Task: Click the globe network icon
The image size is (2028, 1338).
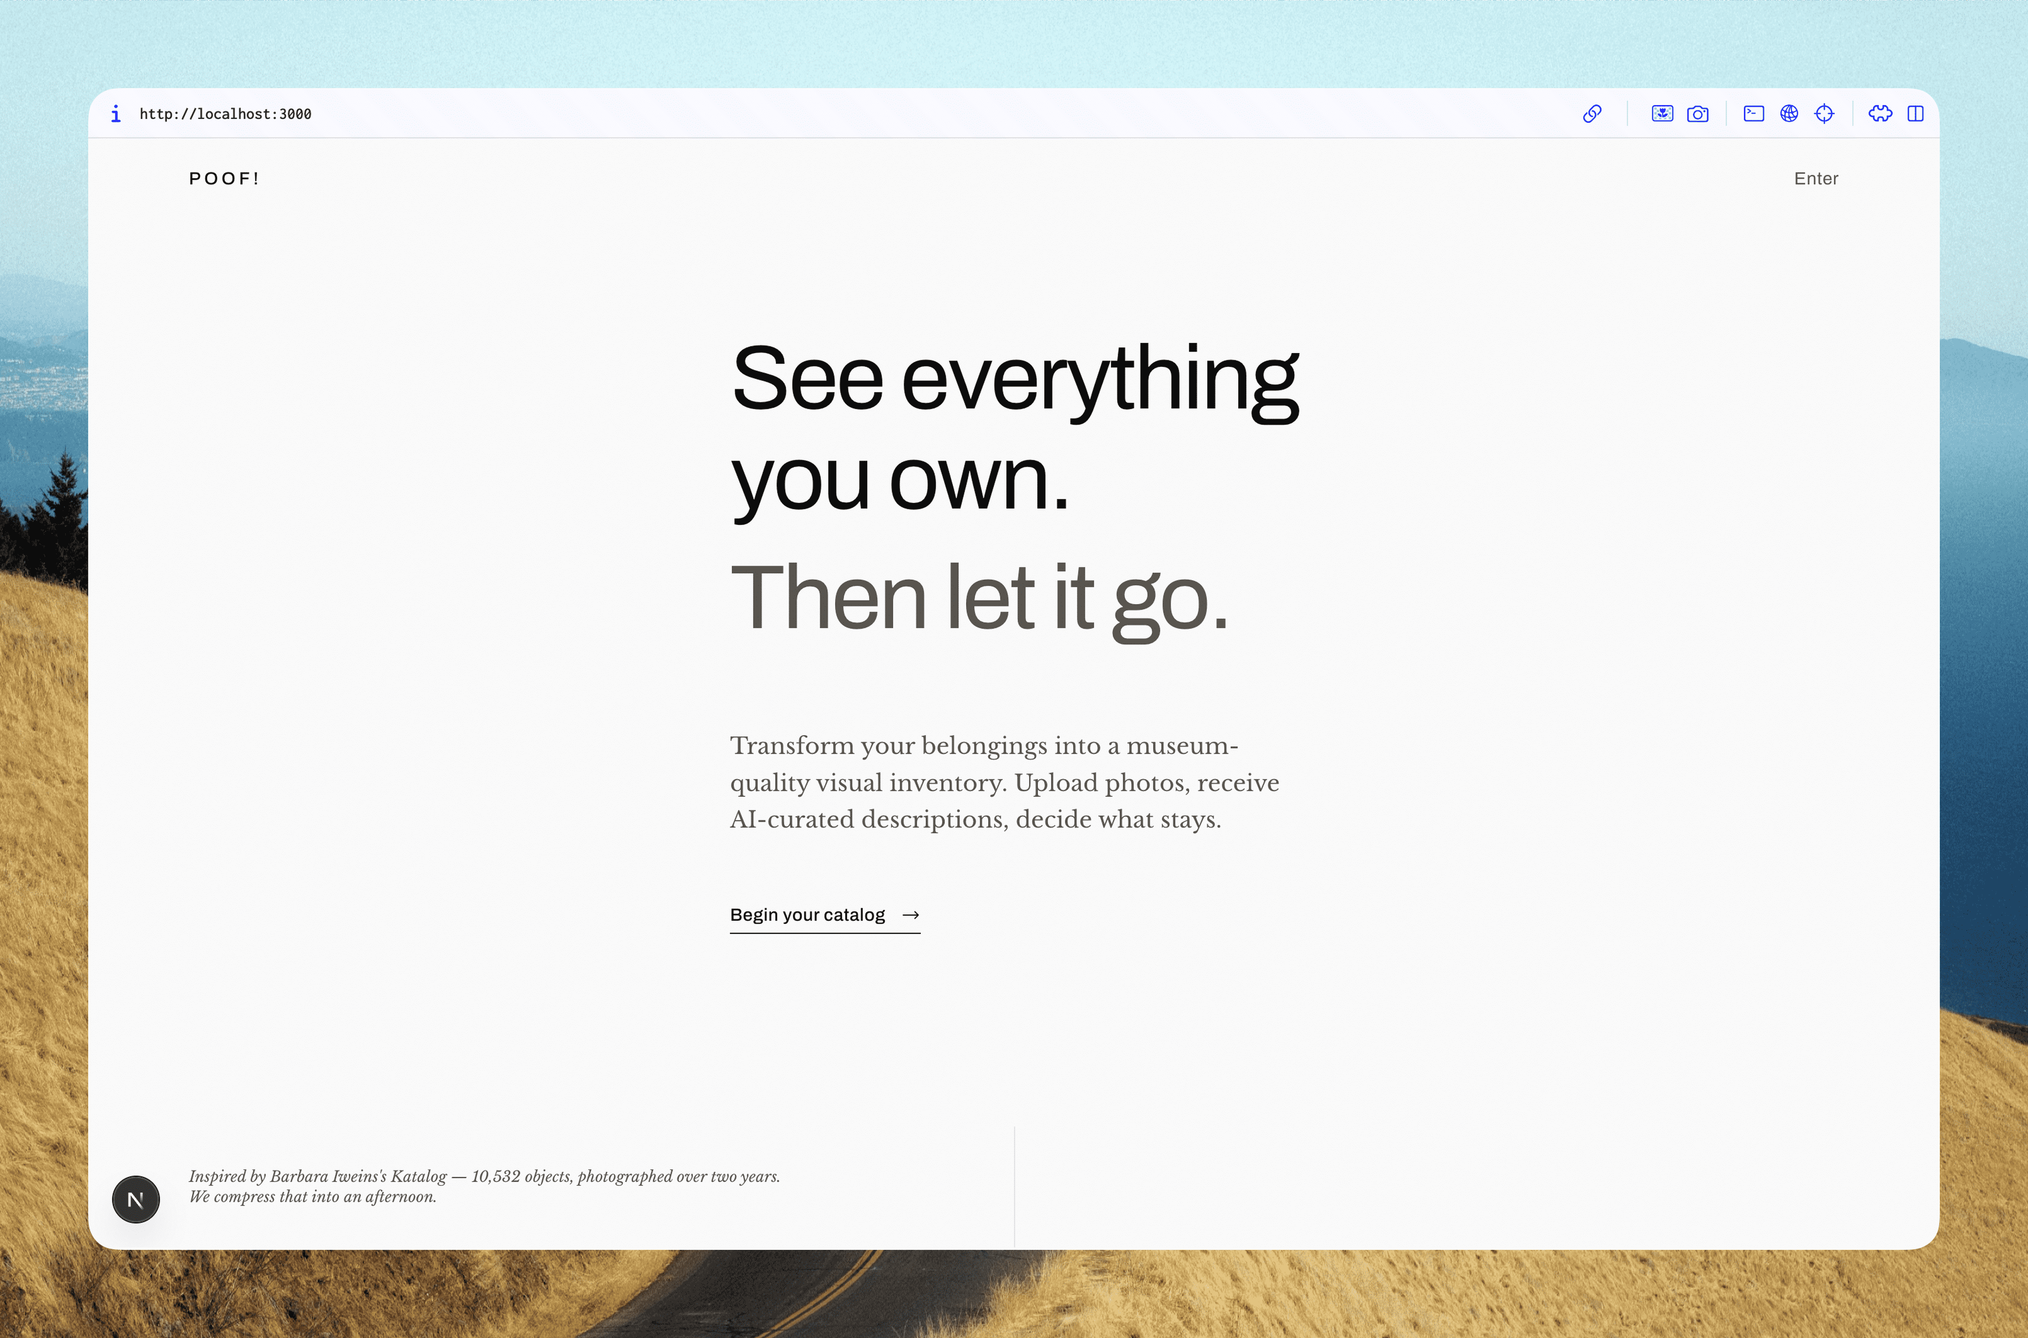Action: click(x=1789, y=114)
